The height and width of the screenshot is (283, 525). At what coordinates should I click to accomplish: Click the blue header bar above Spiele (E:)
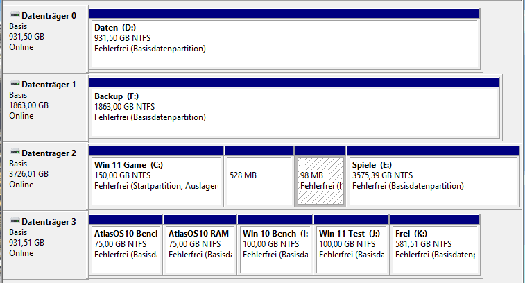(433, 151)
